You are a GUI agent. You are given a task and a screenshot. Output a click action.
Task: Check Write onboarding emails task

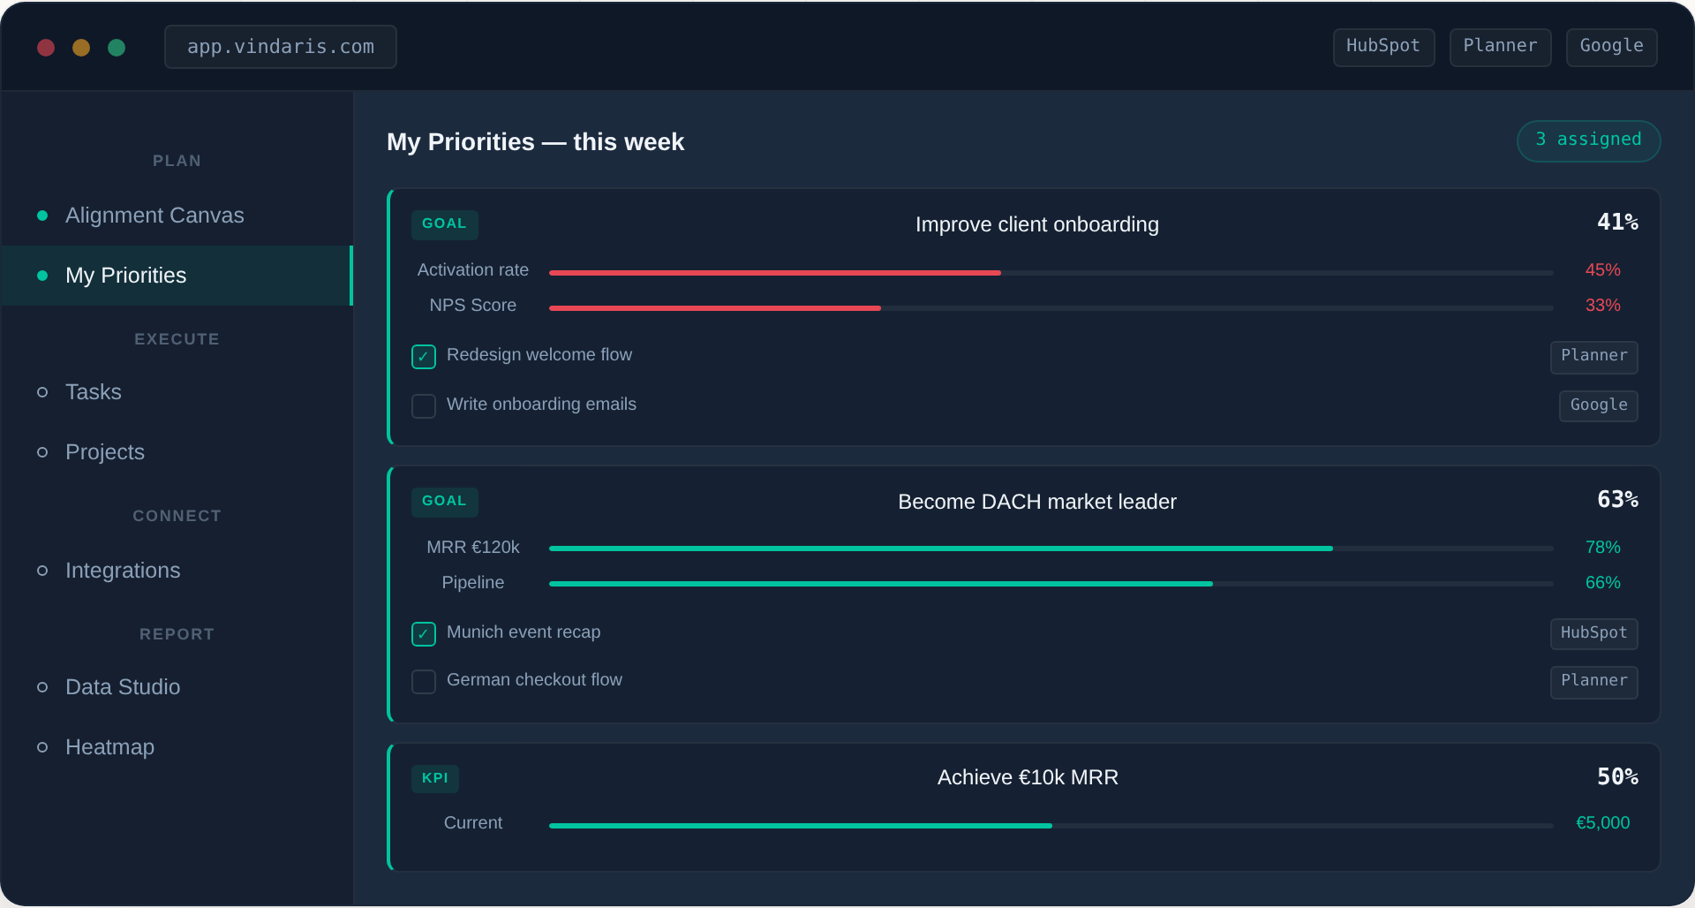click(424, 406)
